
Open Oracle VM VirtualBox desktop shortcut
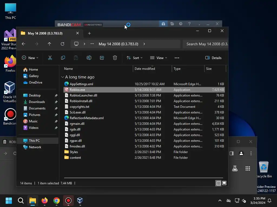(x=9, y=92)
